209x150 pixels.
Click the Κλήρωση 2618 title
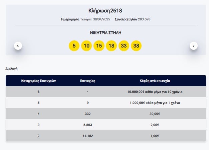tap(105, 11)
